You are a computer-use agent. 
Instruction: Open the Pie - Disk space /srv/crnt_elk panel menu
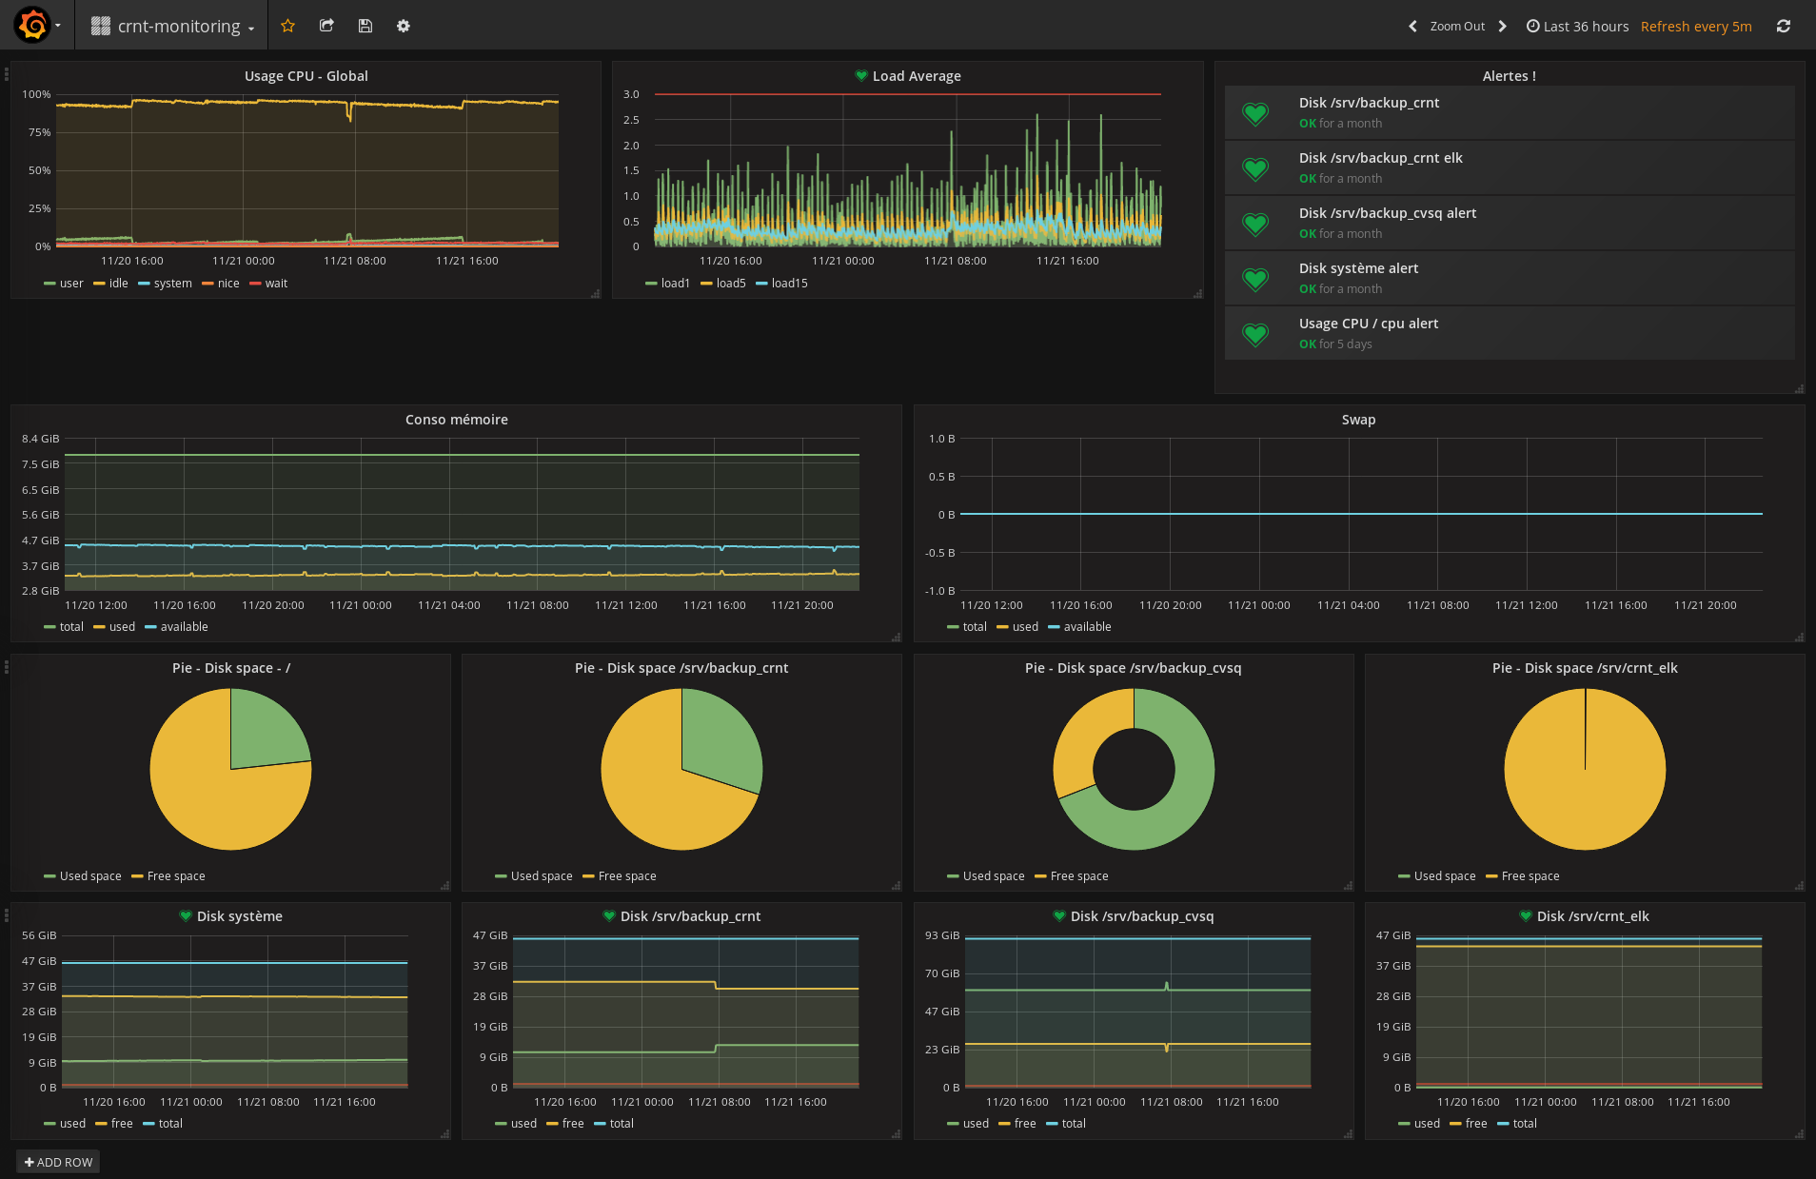point(1584,668)
